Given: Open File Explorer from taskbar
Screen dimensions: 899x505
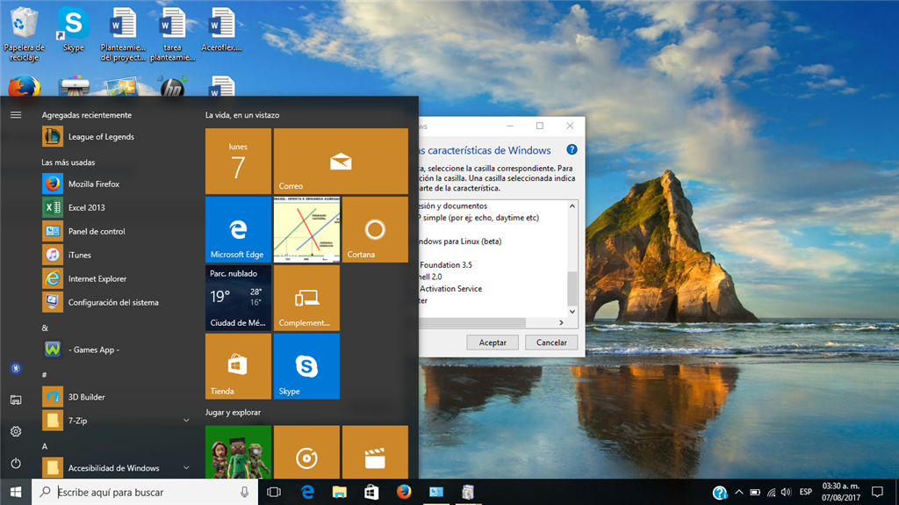Looking at the screenshot, I should 340,492.
